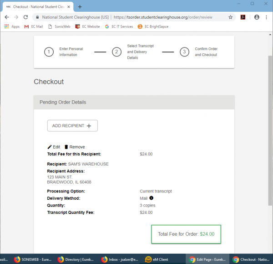Open the Chrome profile account icon
Image resolution: width=273 pixels, height=264 pixels.
point(257,17)
